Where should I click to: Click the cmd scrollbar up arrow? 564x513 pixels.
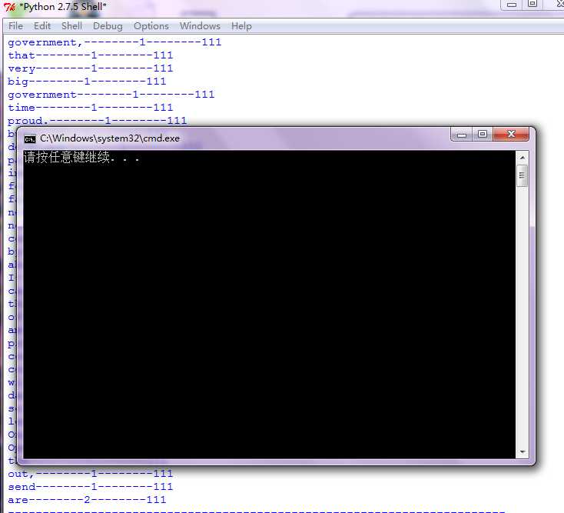(523, 158)
